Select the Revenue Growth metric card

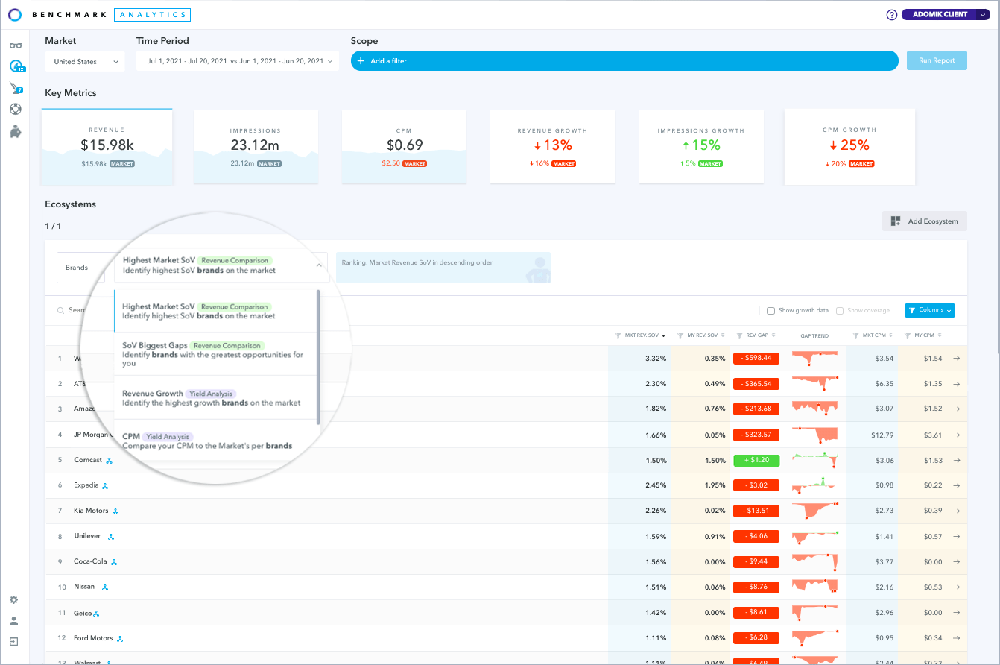pos(552,147)
